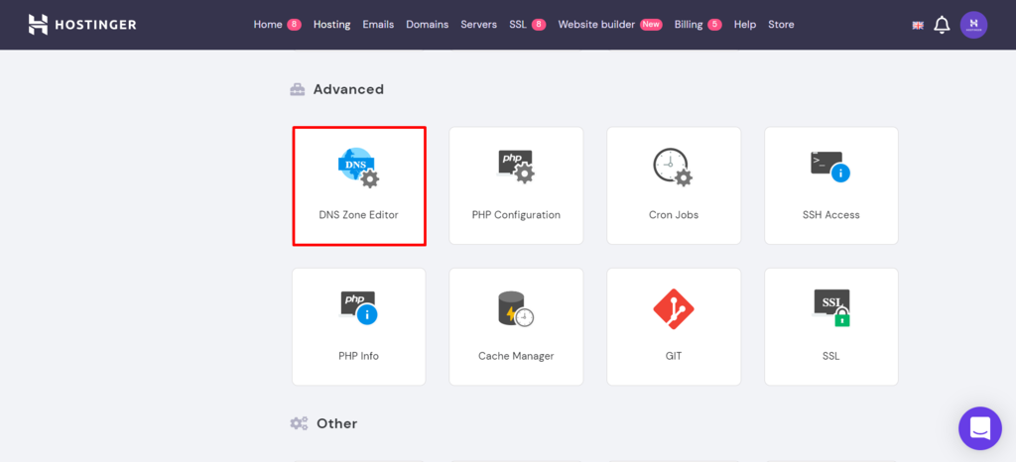The height and width of the screenshot is (462, 1016).
Task: Click the Cache Manager database icon
Action: tap(515, 308)
